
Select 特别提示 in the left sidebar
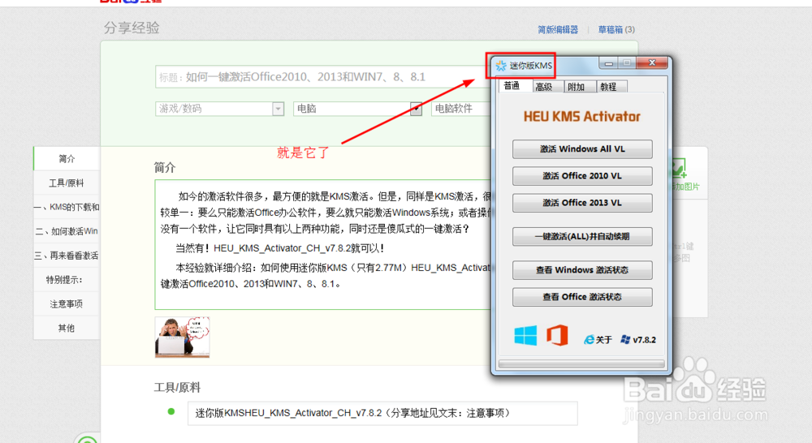point(67,280)
